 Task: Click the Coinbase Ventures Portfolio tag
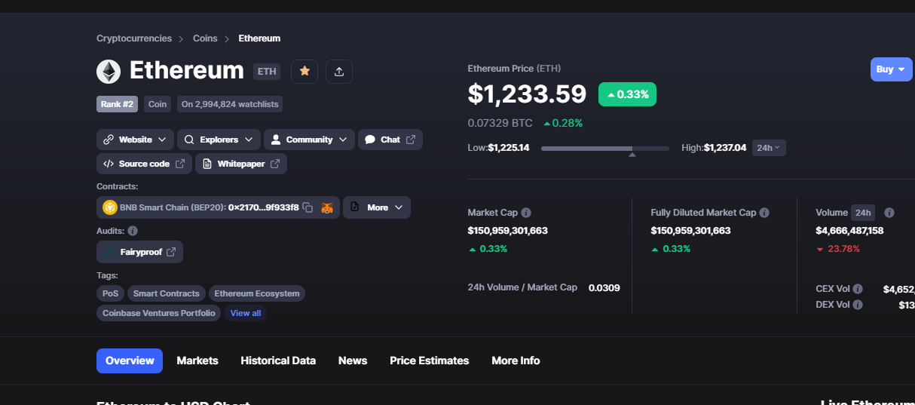[159, 313]
